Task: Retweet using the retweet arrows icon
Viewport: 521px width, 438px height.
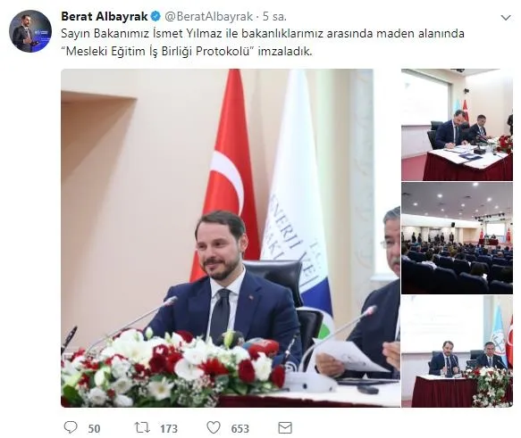Action: 142,427
